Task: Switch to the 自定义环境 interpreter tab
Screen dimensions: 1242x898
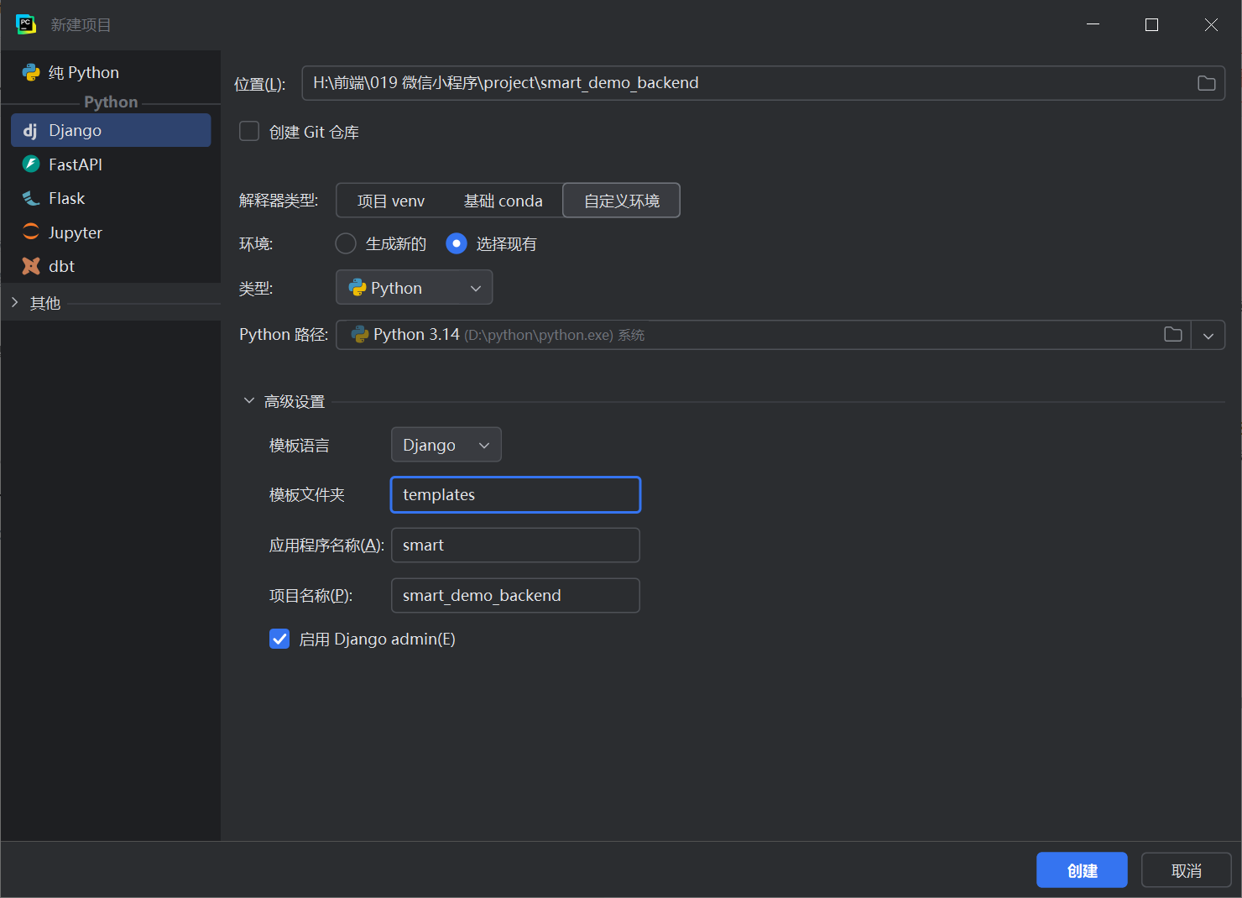Action: (x=621, y=201)
